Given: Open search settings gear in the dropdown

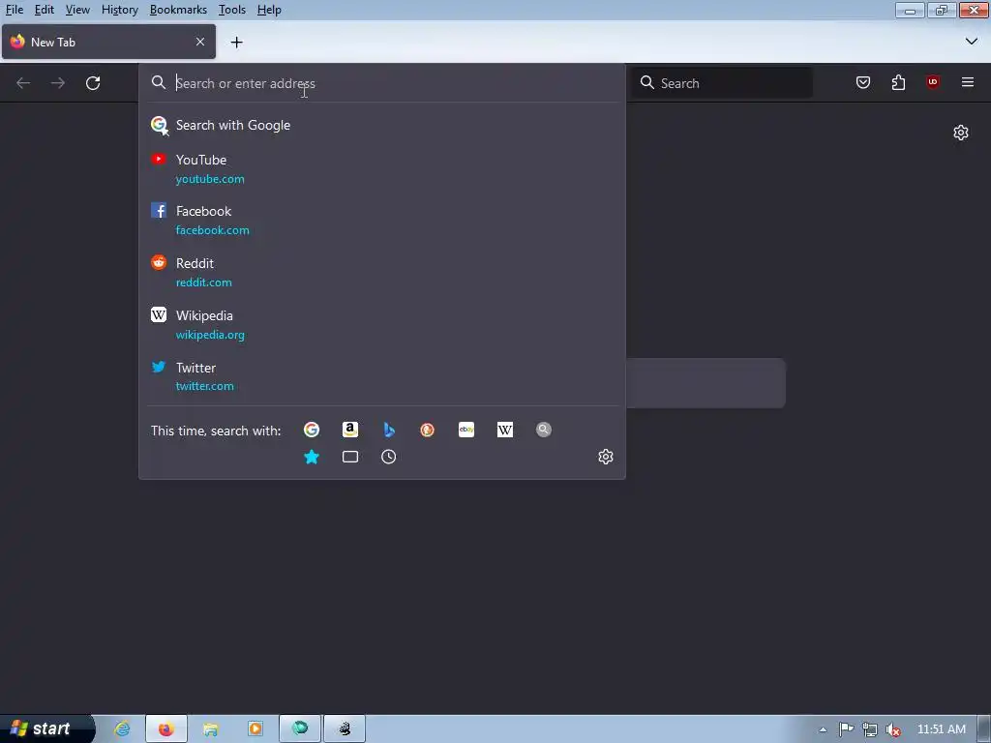Looking at the screenshot, I should tap(606, 457).
